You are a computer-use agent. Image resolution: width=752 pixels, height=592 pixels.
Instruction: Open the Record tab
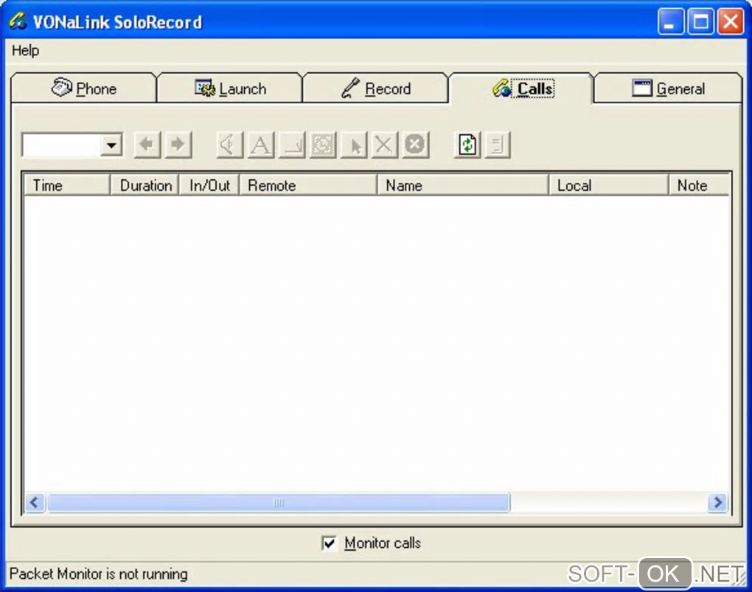(375, 88)
